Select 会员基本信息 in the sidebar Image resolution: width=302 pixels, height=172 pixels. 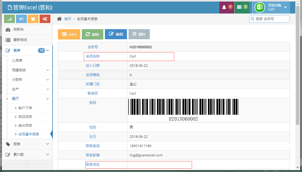29,134
